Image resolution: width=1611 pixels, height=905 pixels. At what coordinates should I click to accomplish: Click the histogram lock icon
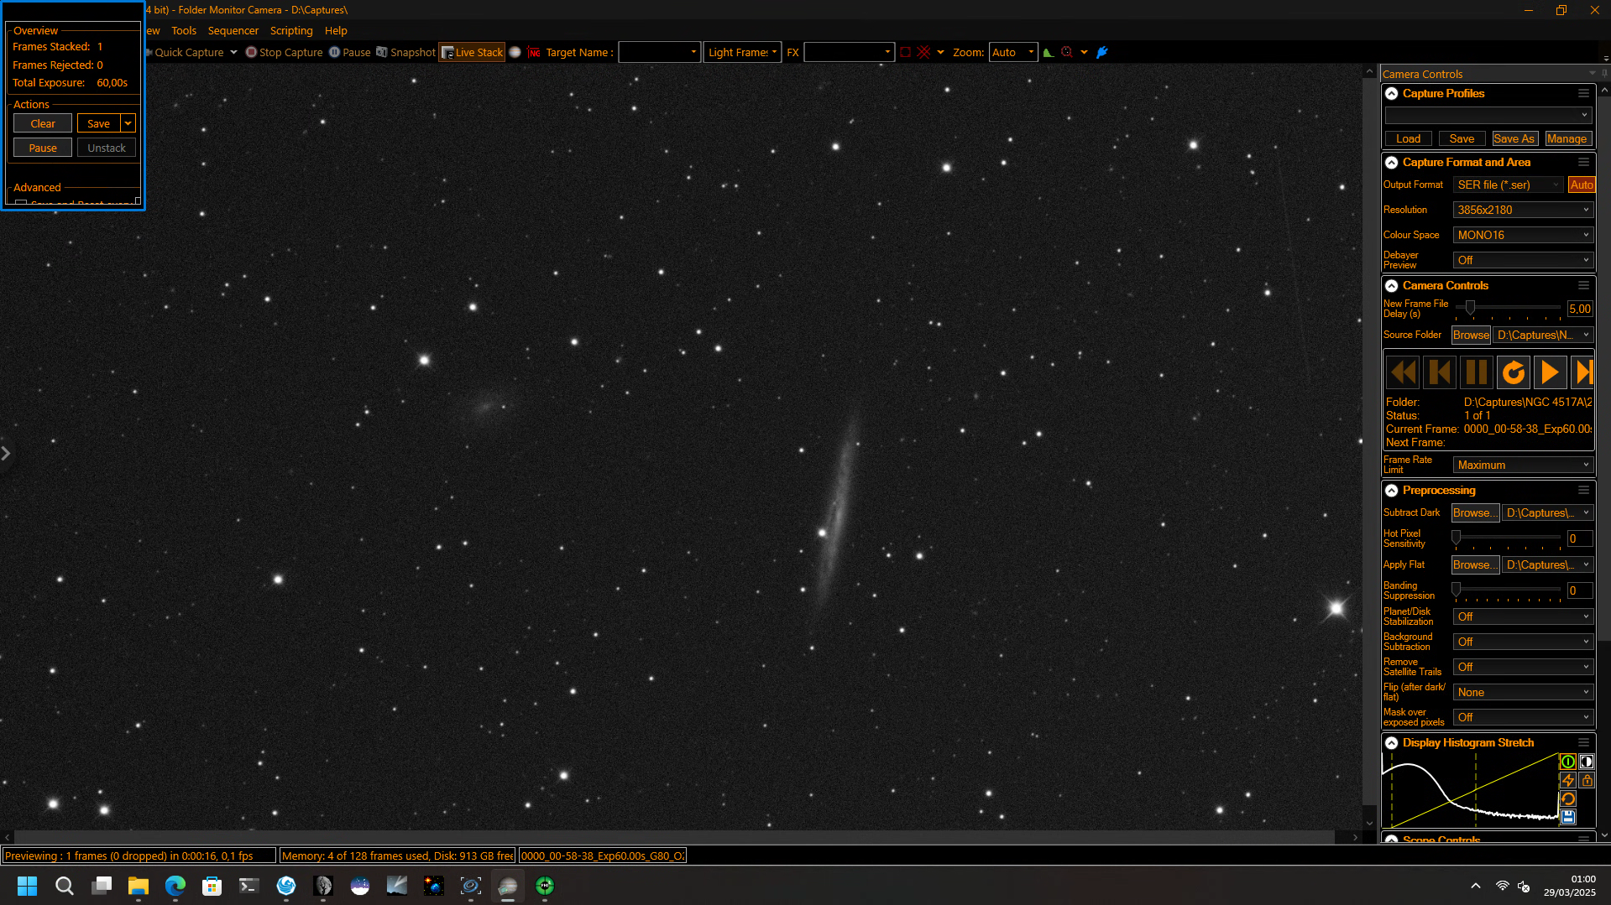(1587, 780)
